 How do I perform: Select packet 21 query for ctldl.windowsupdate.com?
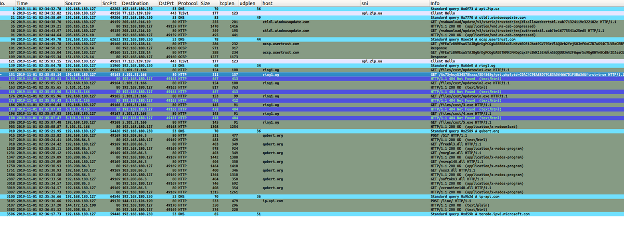click(312, 17)
